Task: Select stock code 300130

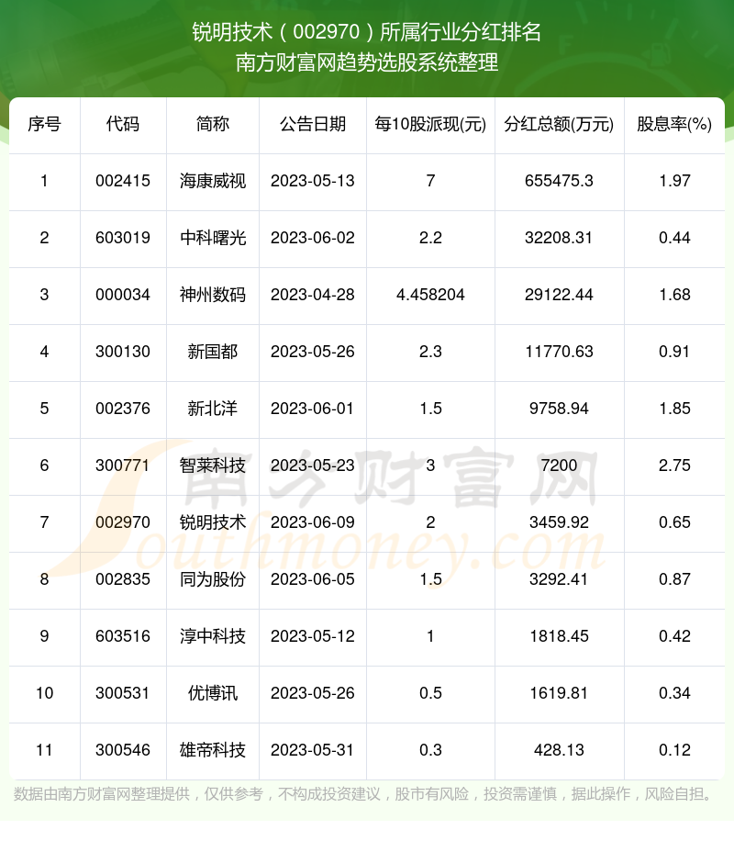Action: 123,352
